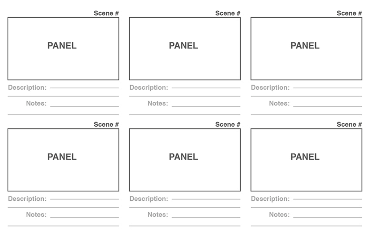Click the top-right PANEL box
This screenshot has height=236, width=370.
point(306,48)
